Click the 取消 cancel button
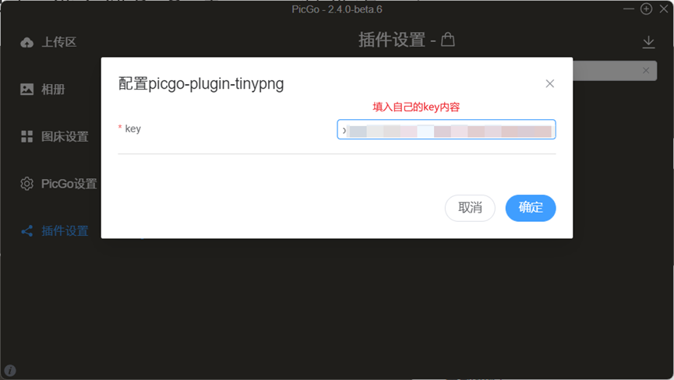Image resolution: width=674 pixels, height=380 pixels. coord(470,208)
